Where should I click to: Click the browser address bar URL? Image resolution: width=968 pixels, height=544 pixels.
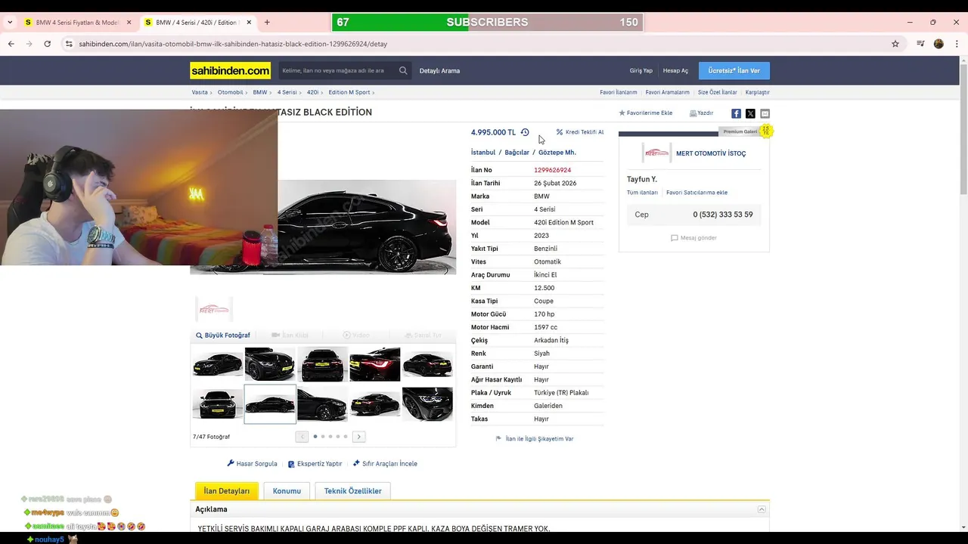(233, 44)
